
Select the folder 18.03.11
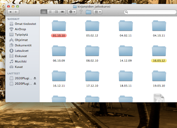126,79
